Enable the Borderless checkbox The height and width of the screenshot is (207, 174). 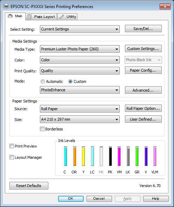[x=42, y=129]
